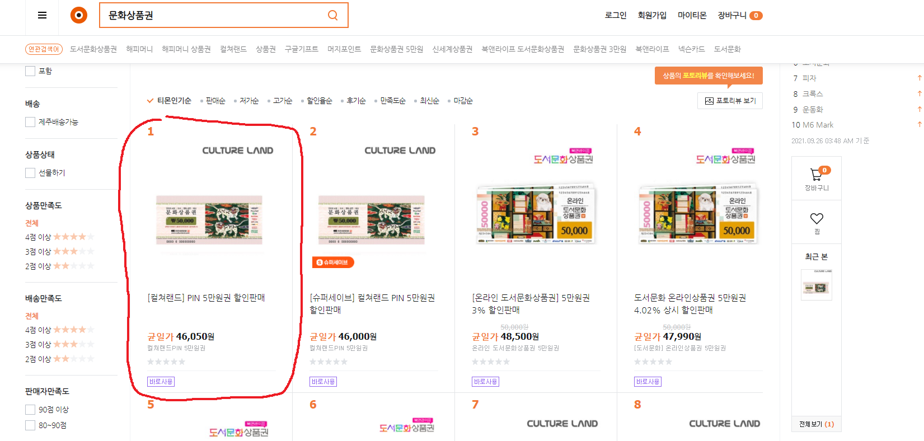The width and height of the screenshot is (924, 441).
Task: Sort by 판매순
Action: [215, 101]
